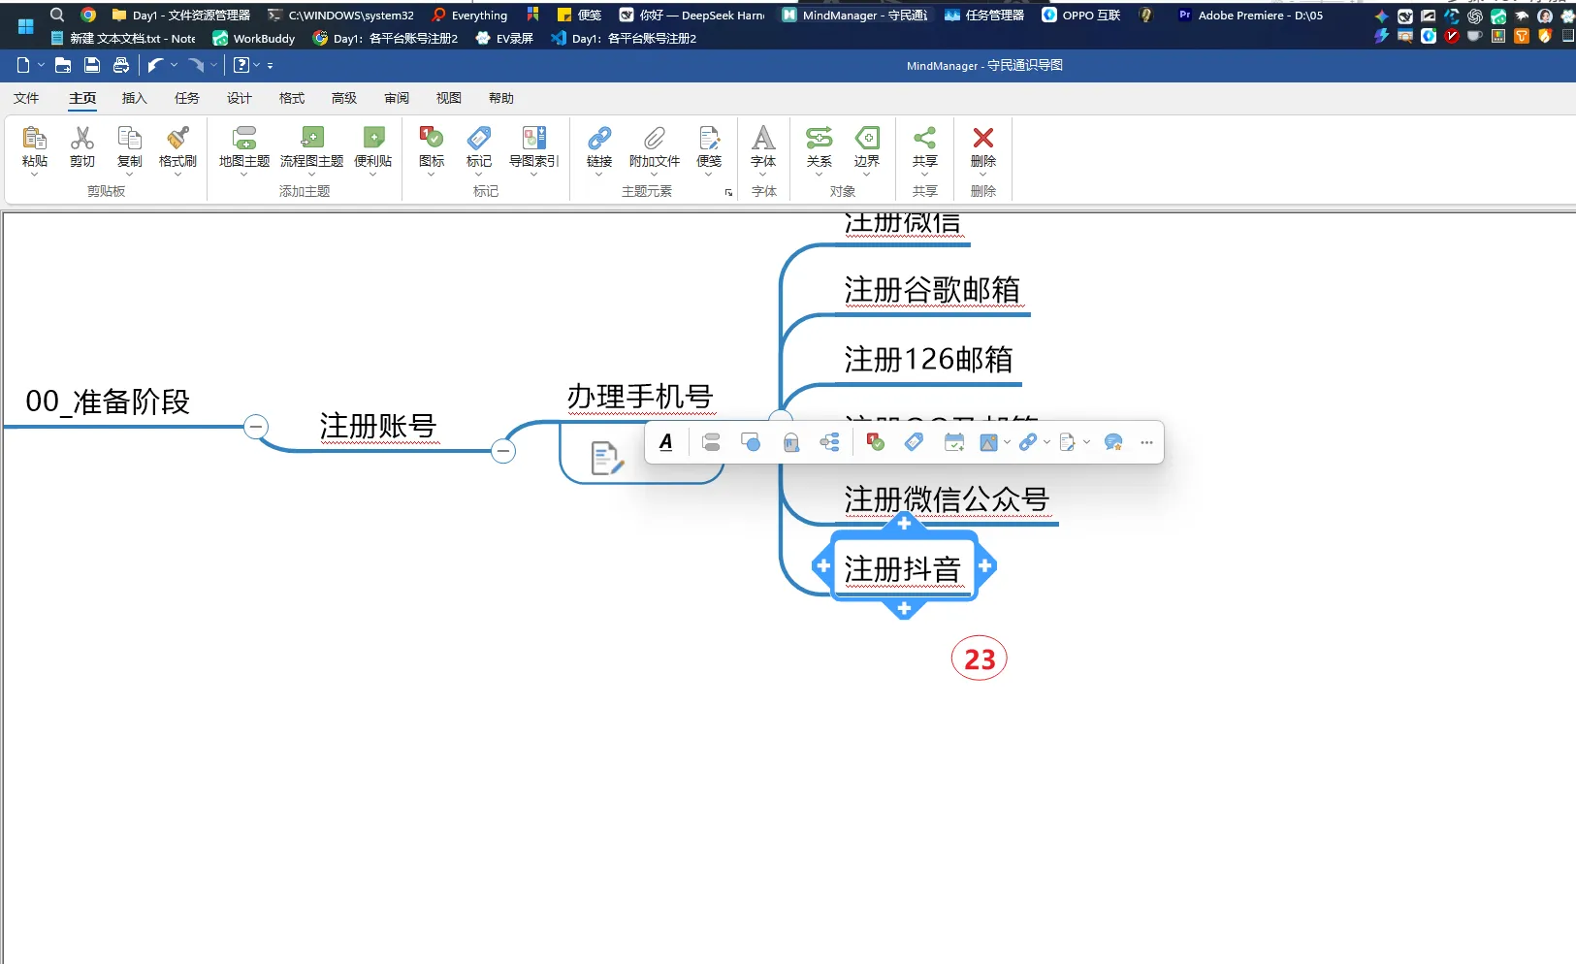
Task: Click the calendar task icon in floating toolbar
Action: (x=954, y=442)
